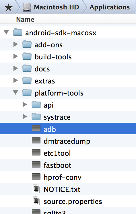Open Applications in the path bar
Viewport: 136px width, 214px height.
110,7
